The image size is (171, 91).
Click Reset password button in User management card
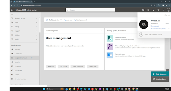click(78, 67)
